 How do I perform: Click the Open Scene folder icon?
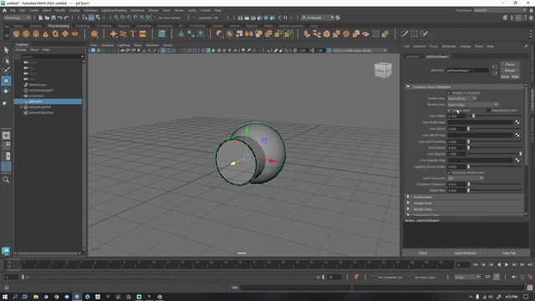47,18
